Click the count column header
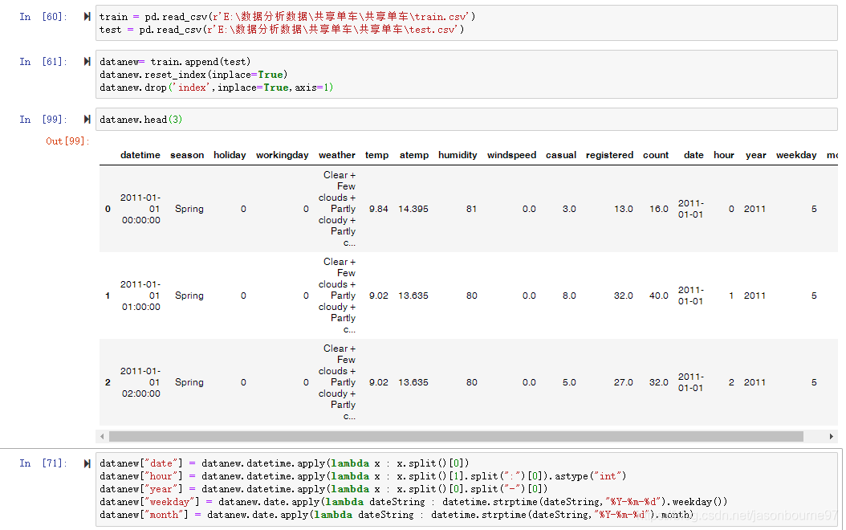Image resolution: width=846 pixels, height=530 pixels. tap(656, 155)
